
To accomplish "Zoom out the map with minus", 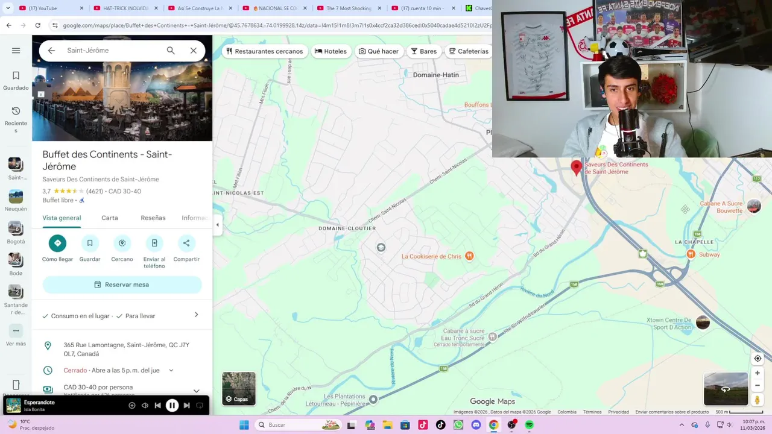I will pos(758,385).
